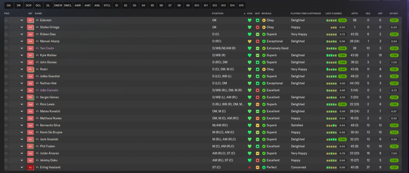Open the position dropdown arrow for Jérémy Doku
Viewport: 409px width, 173px height.
click(x=22, y=160)
